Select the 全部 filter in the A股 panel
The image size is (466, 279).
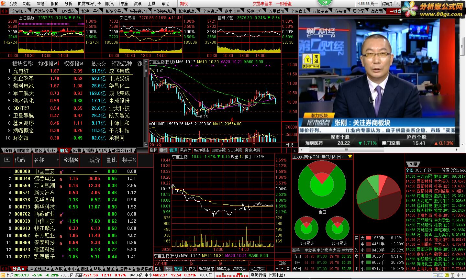pos(409,170)
